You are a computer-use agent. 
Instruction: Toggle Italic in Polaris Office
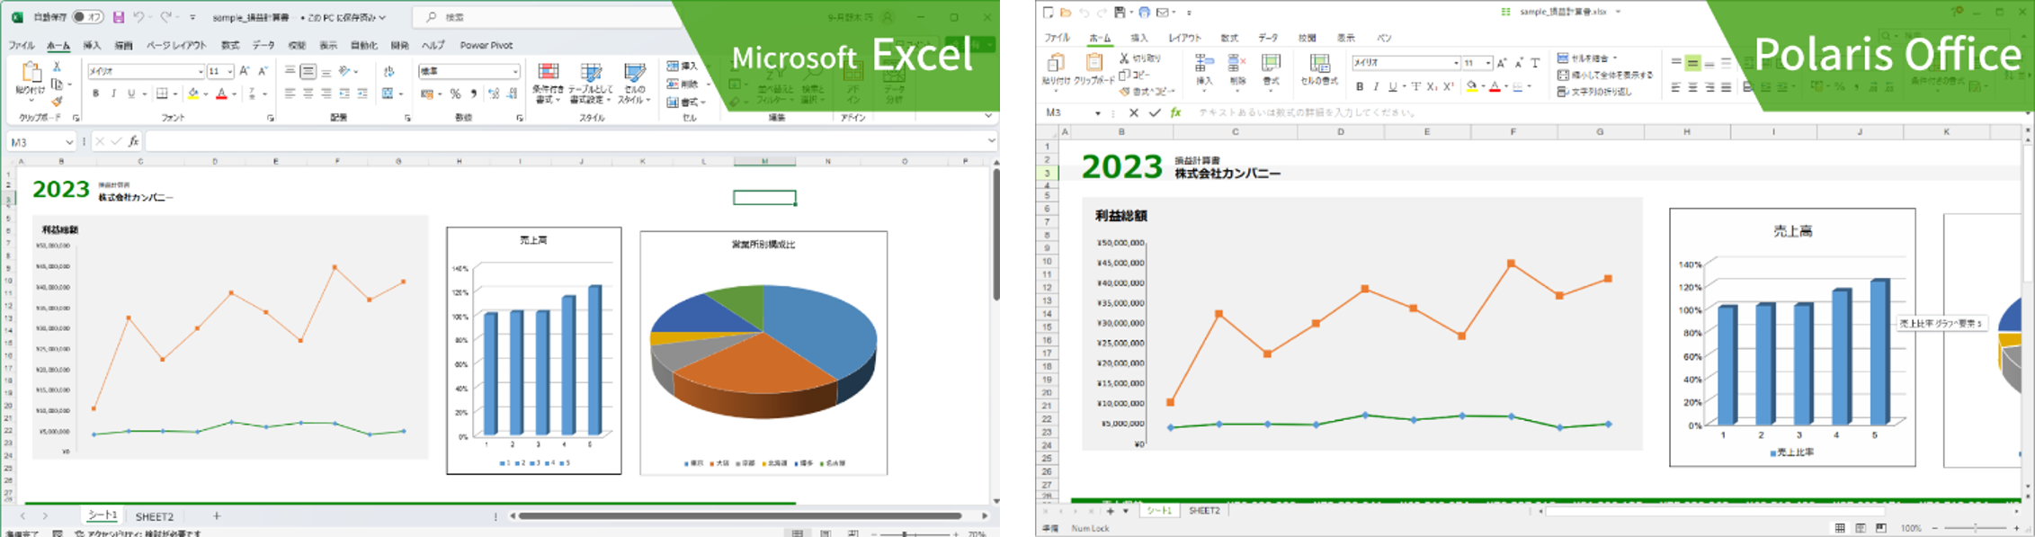(x=1376, y=86)
